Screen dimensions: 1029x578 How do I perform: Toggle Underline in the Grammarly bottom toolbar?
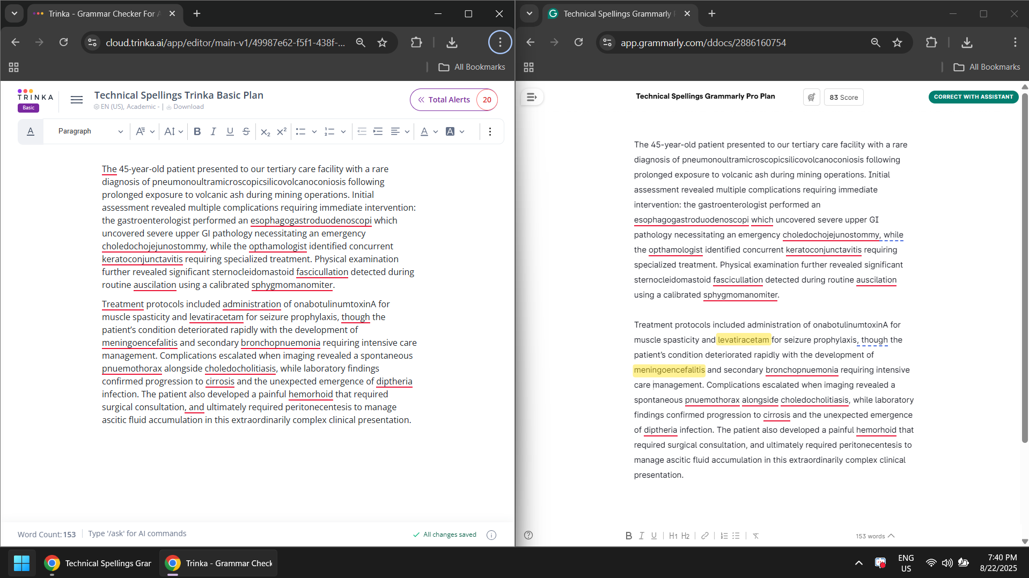[x=653, y=536]
